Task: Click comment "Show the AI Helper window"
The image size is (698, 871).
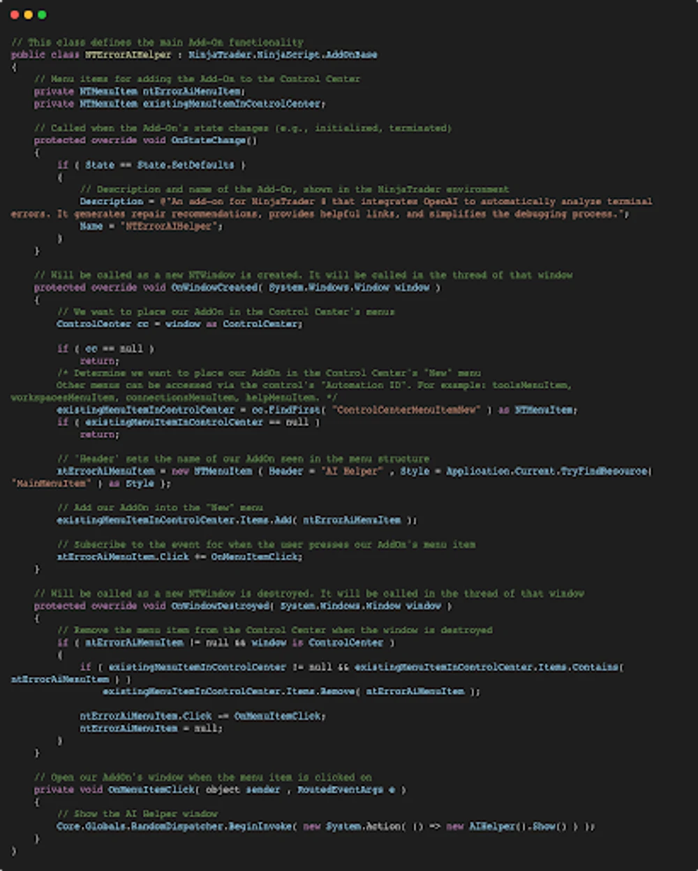Action: pyautogui.click(x=138, y=814)
